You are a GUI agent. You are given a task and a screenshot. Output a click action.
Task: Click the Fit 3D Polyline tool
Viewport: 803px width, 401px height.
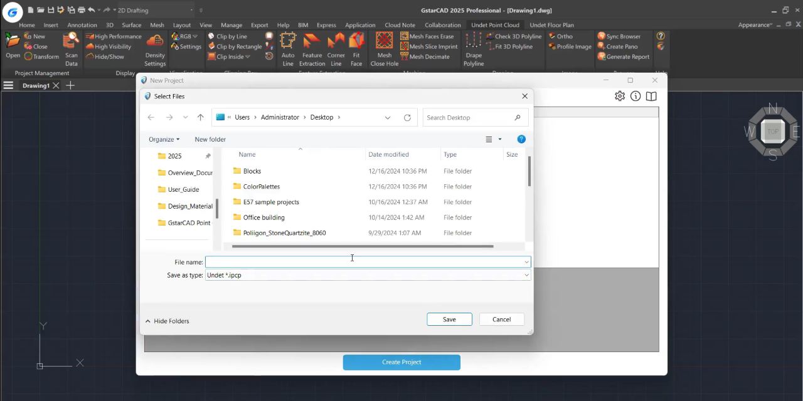pos(509,46)
